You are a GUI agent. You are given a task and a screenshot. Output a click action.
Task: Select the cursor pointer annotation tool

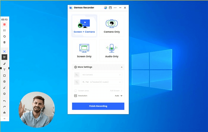coord(4,57)
